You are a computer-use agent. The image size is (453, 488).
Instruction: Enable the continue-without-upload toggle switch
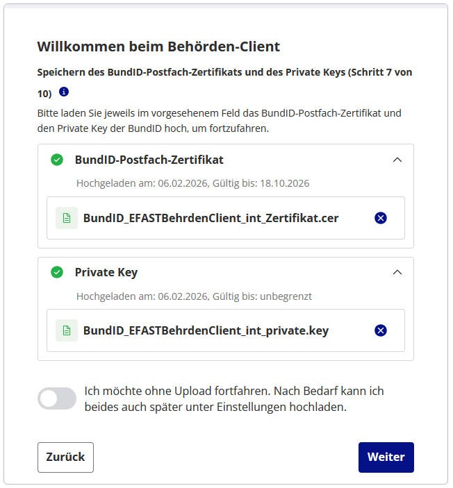(57, 398)
